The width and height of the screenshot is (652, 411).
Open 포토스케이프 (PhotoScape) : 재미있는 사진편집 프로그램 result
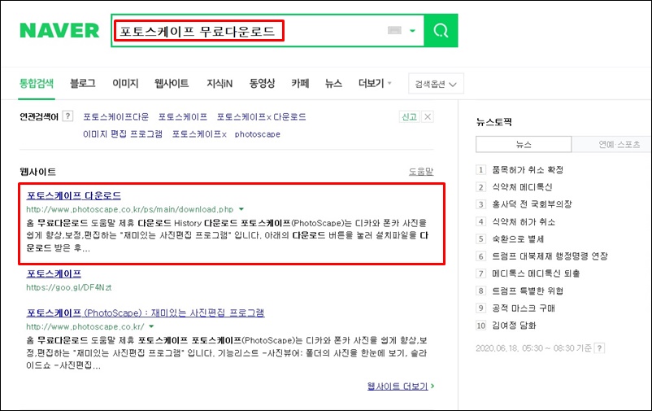(146, 313)
